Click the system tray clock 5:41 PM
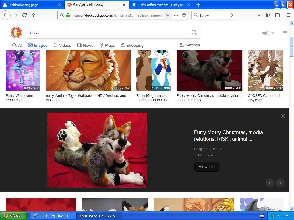294x220 pixels. (283, 216)
